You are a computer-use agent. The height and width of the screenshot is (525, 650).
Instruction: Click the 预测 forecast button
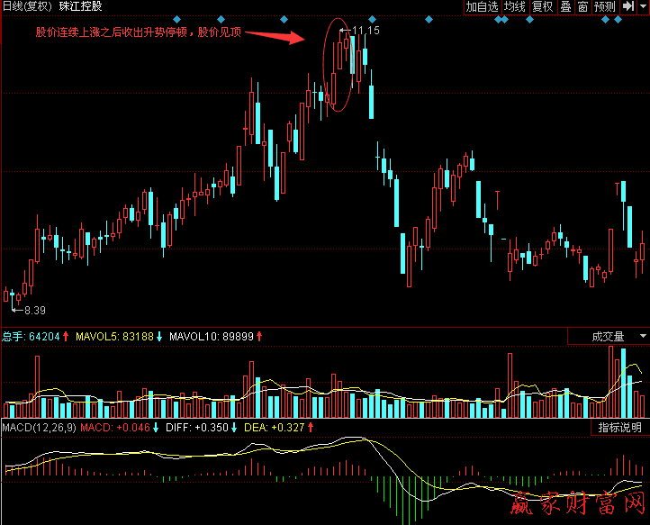point(604,6)
